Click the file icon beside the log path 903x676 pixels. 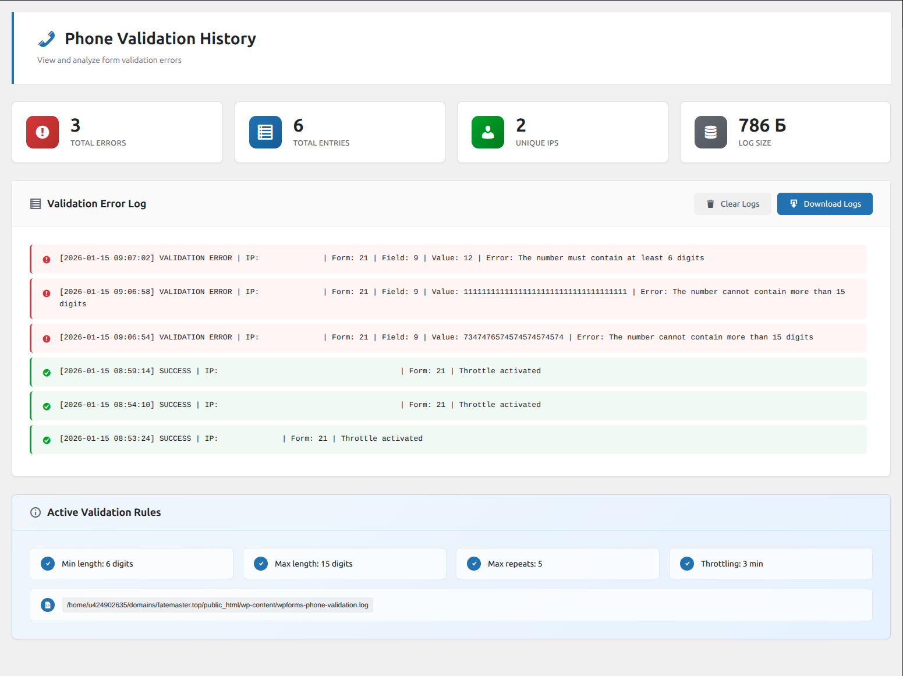[x=48, y=605]
